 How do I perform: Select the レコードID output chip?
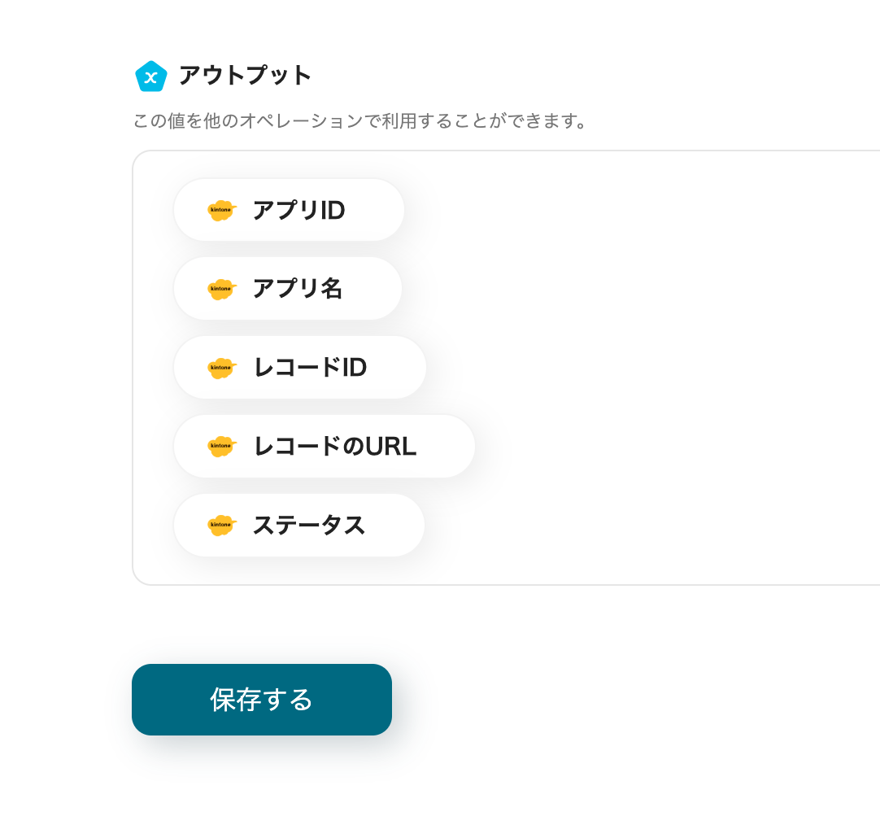pyautogui.click(x=299, y=367)
